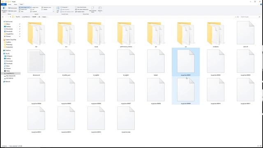Switch to details view via status bar icon
Viewport: 263px width, 148px height.
pos(258,146)
